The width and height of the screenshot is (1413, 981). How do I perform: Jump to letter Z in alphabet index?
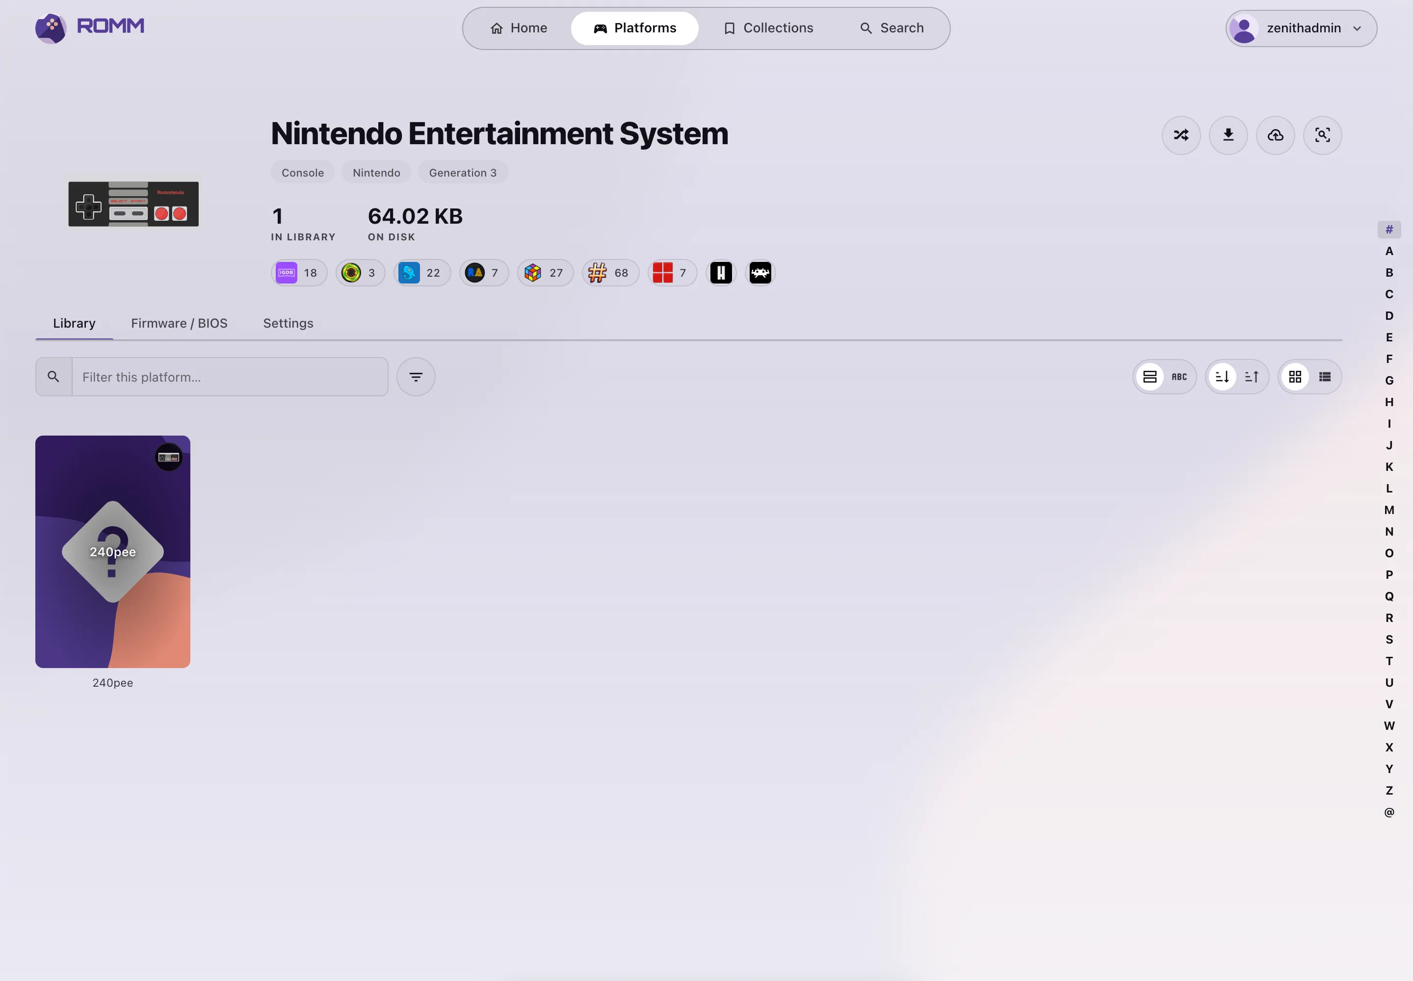[x=1389, y=791]
